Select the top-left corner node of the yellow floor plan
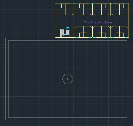The height and width of the screenshot is (126, 133). coord(56,4)
